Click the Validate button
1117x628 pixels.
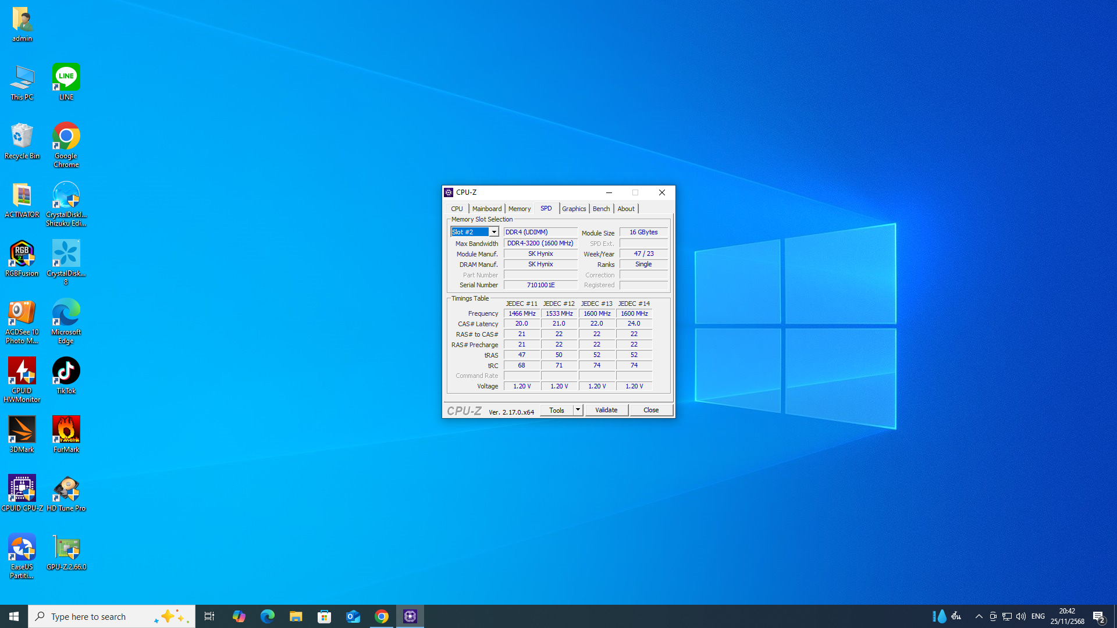(x=606, y=410)
